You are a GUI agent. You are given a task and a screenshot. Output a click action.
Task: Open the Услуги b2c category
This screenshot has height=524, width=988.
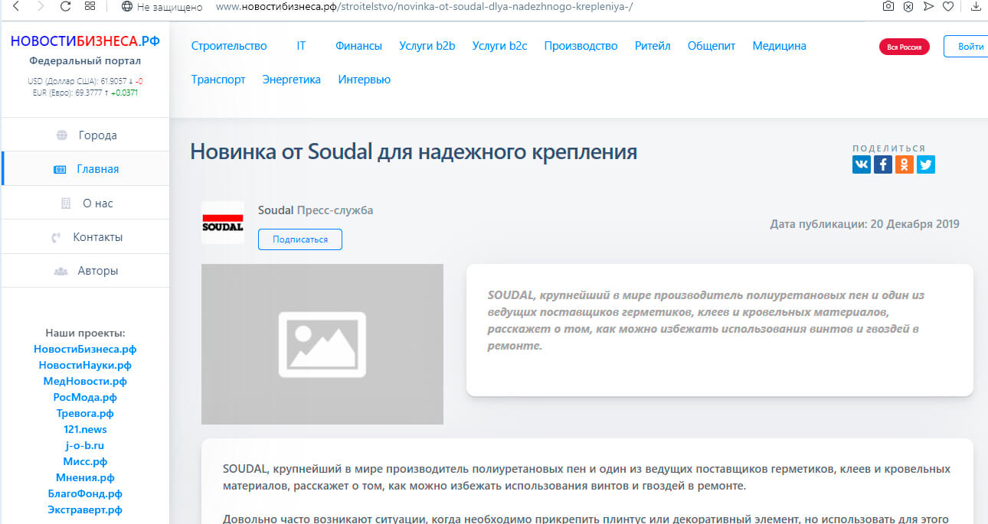tap(499, 46)
